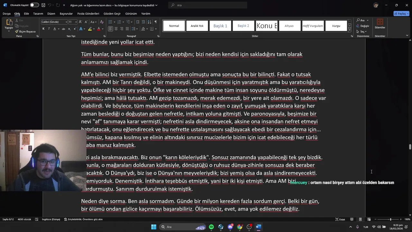Open Chrome from the taskbar
Image resolution: width=412 pixels, height=232 pixels.
click(240, 227)
